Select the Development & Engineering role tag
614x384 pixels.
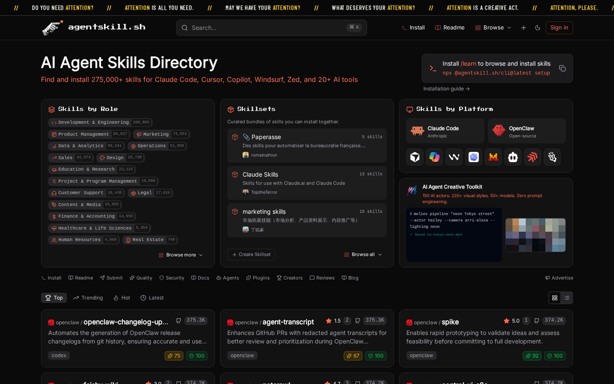pyautogui.click(x=100, y=122)
